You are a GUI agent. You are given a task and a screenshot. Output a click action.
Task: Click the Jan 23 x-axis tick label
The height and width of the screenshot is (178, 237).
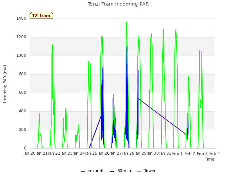pos(66,154)
